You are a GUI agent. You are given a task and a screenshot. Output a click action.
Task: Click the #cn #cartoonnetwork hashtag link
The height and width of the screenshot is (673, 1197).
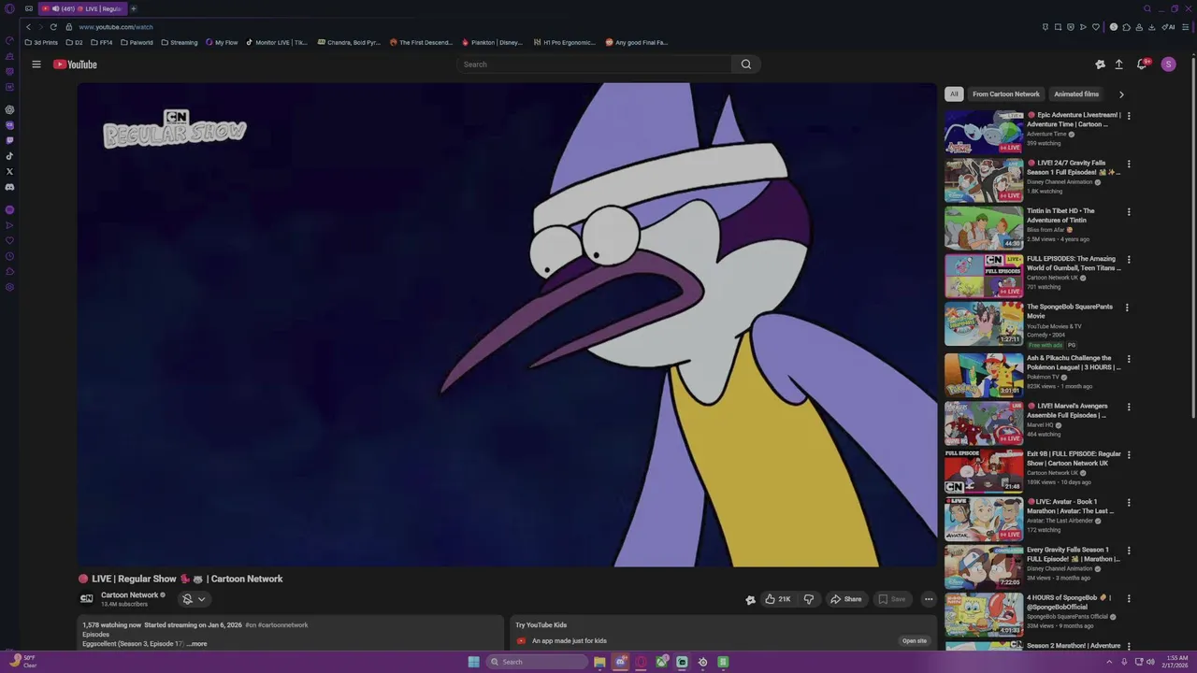coord(277,625)
